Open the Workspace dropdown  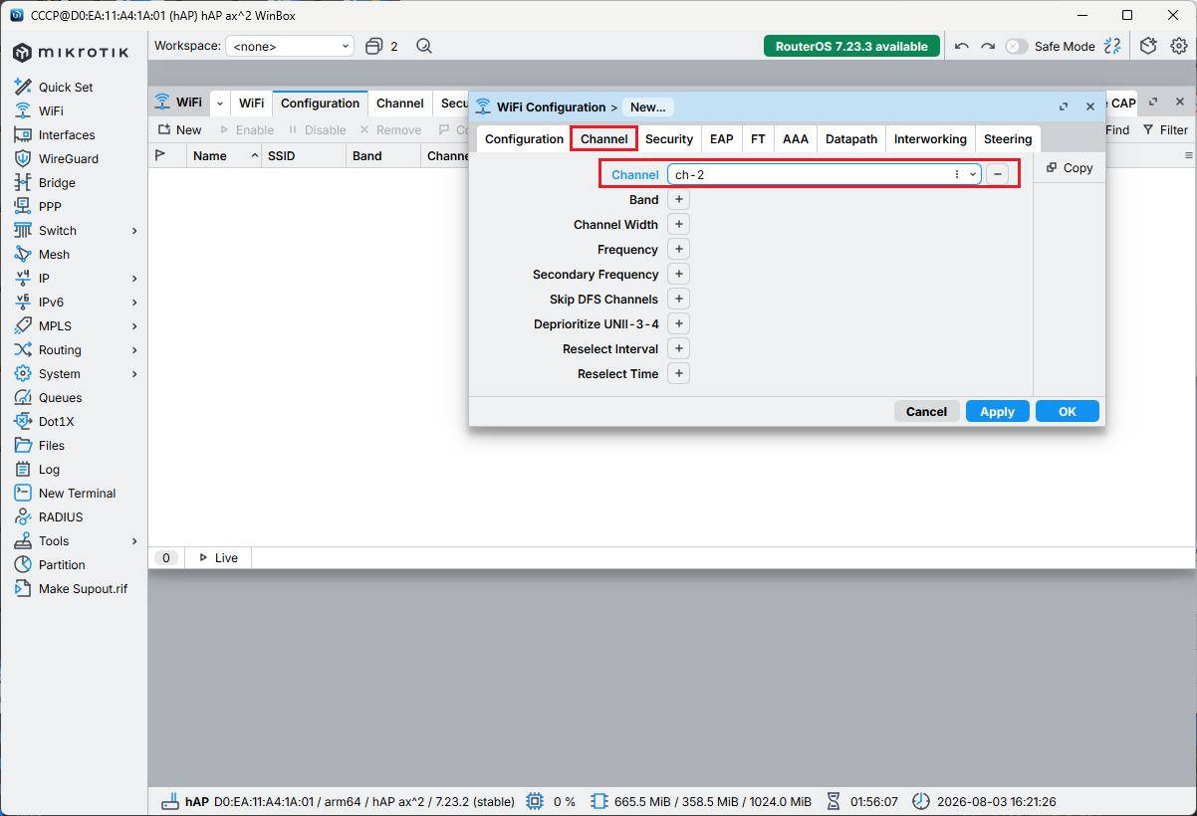coord(290,46)
